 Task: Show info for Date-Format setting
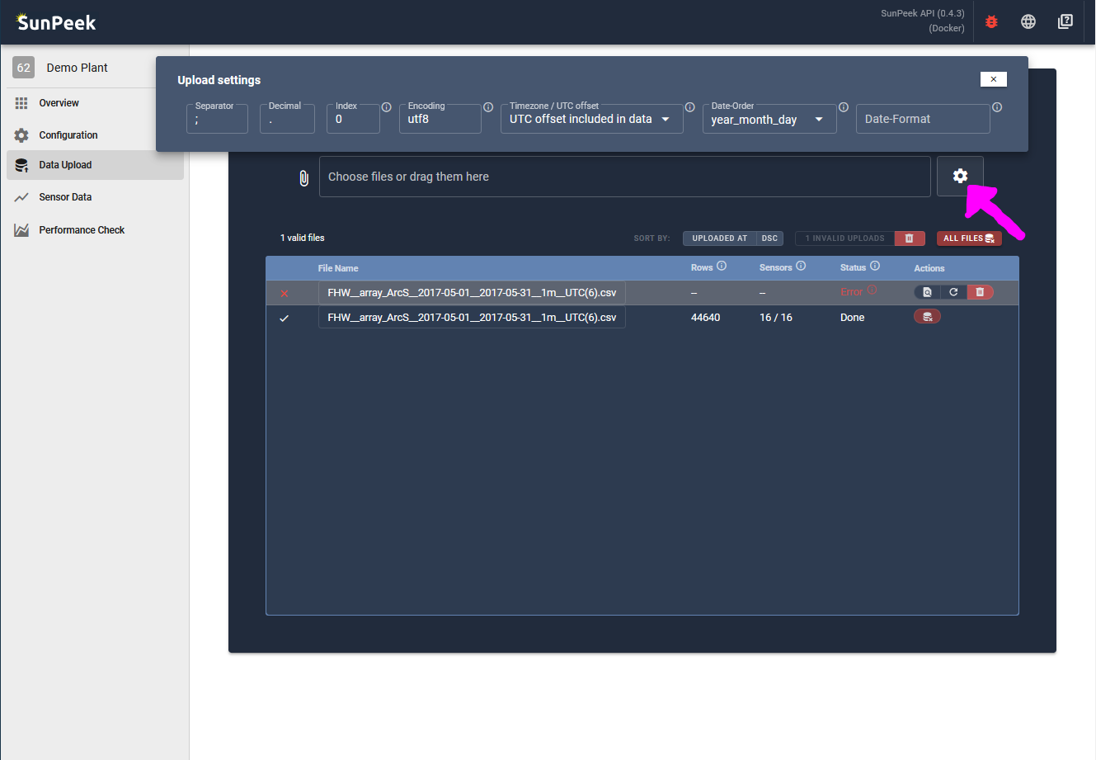pos(997,107)
